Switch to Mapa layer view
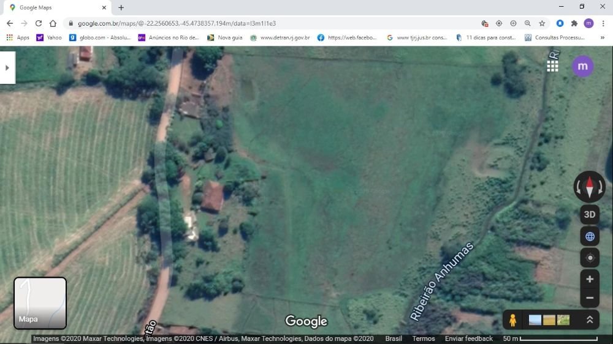 click(x=40, y=303)
